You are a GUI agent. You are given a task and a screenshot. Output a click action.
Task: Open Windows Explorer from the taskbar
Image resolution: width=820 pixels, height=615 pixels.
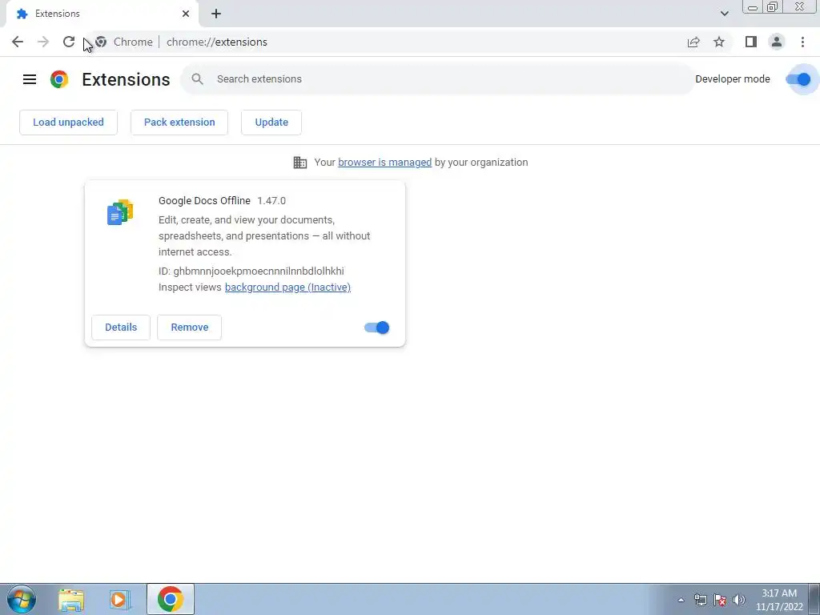(x=71, y=600)
